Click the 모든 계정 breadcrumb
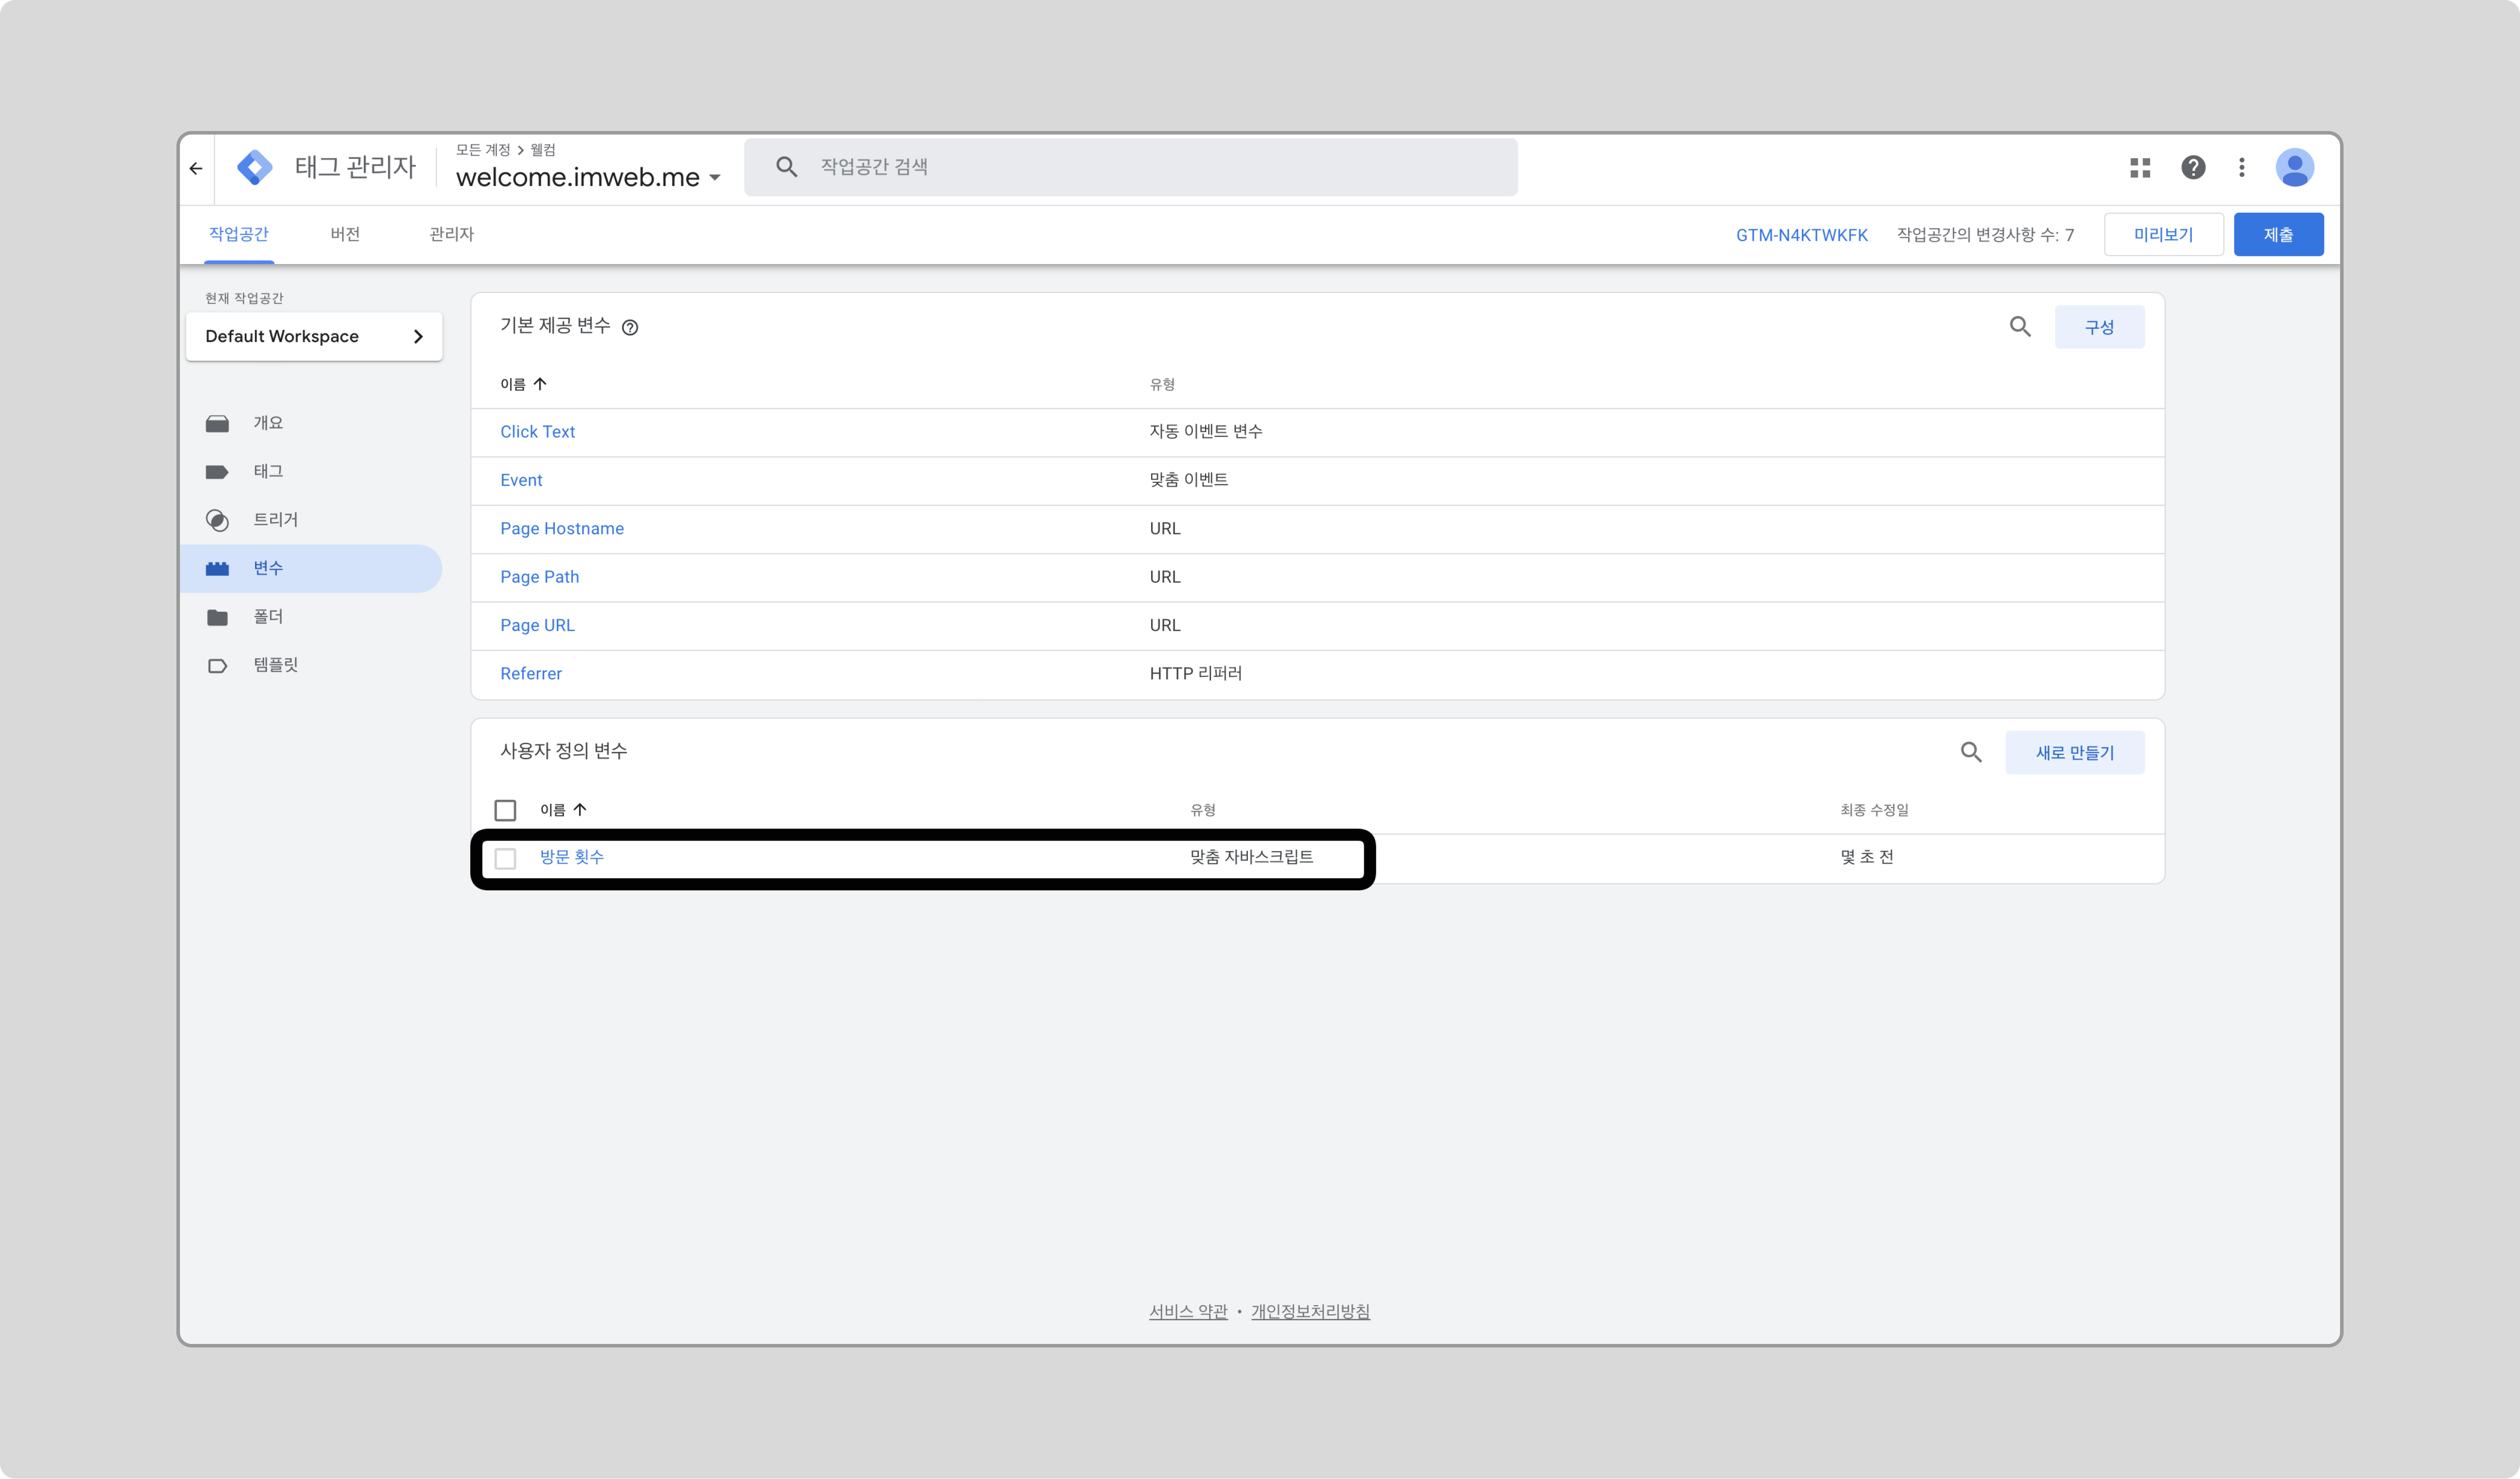This screenshot has width=2520, height=1479. tap(483, 150)
